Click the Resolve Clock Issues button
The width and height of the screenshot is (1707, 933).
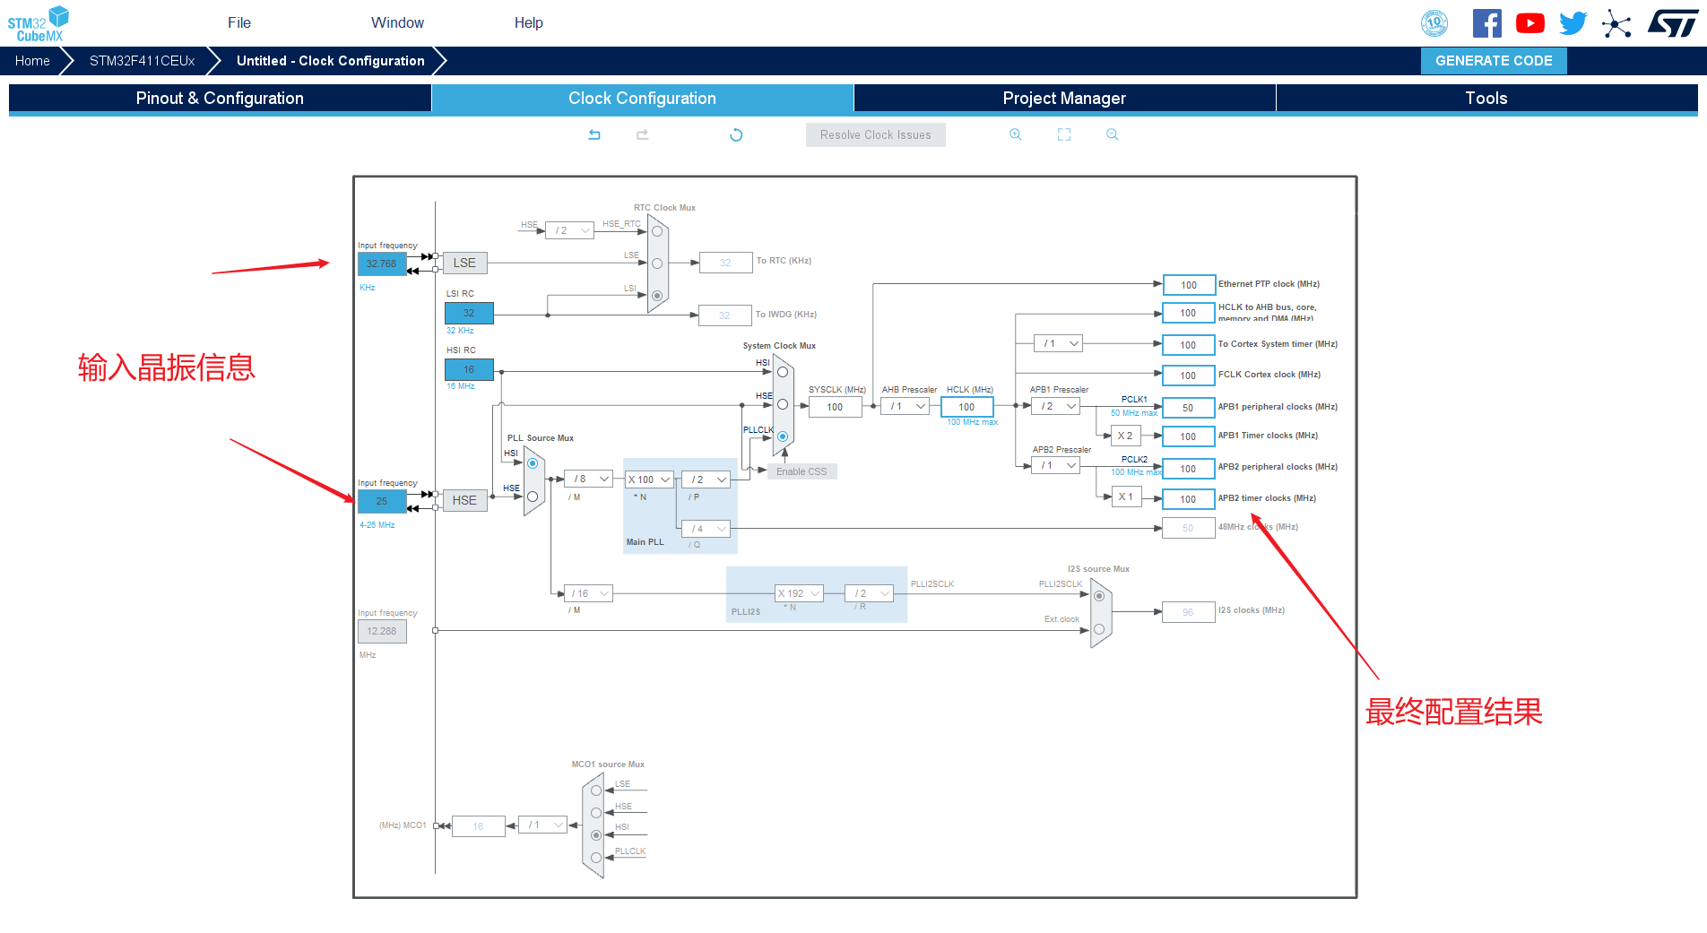click(x=876, y=134)
